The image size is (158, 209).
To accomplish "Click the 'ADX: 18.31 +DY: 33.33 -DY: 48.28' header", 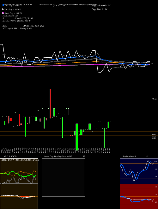I will click(x=20, y=160).
